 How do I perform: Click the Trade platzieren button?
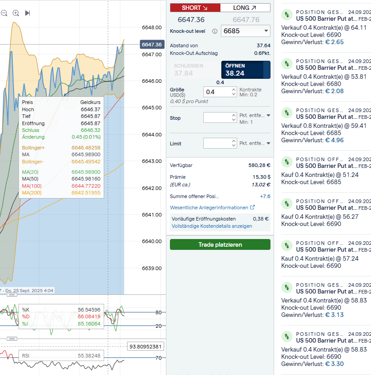tap(220, 244)
